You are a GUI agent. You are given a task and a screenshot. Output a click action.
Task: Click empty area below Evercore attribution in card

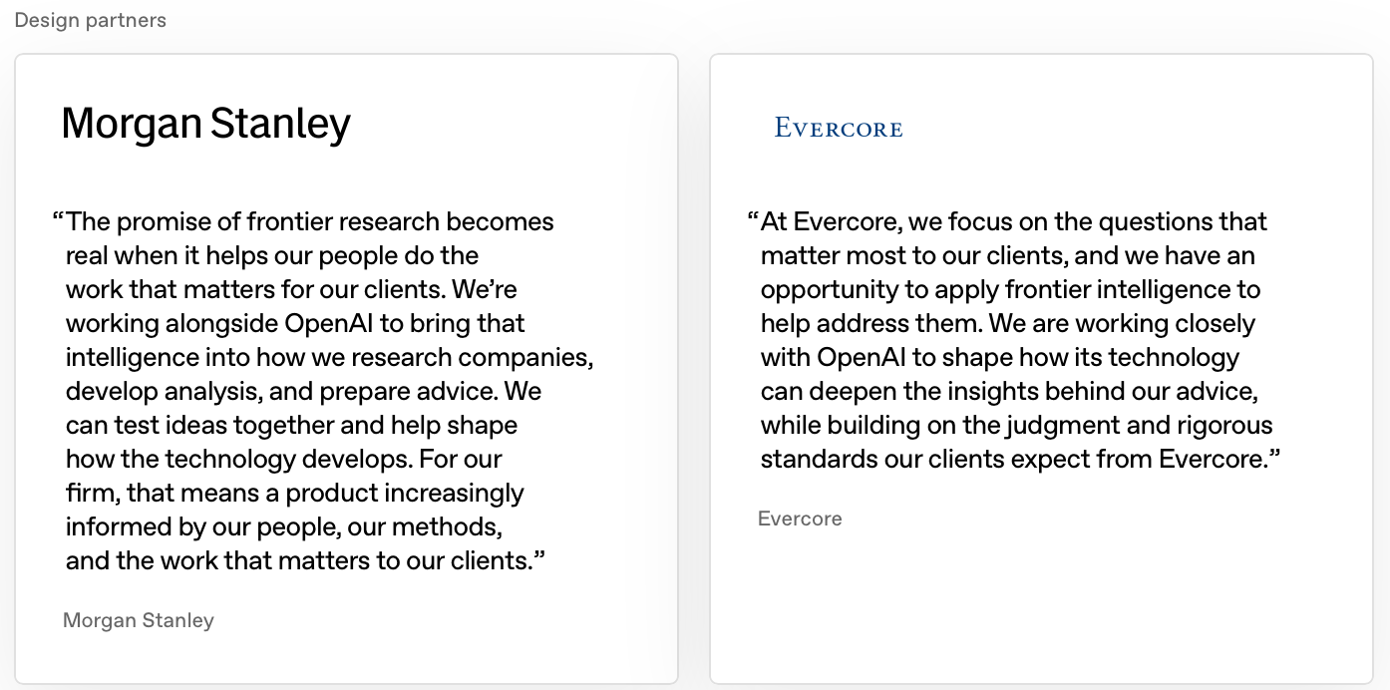pos(1042,608)
